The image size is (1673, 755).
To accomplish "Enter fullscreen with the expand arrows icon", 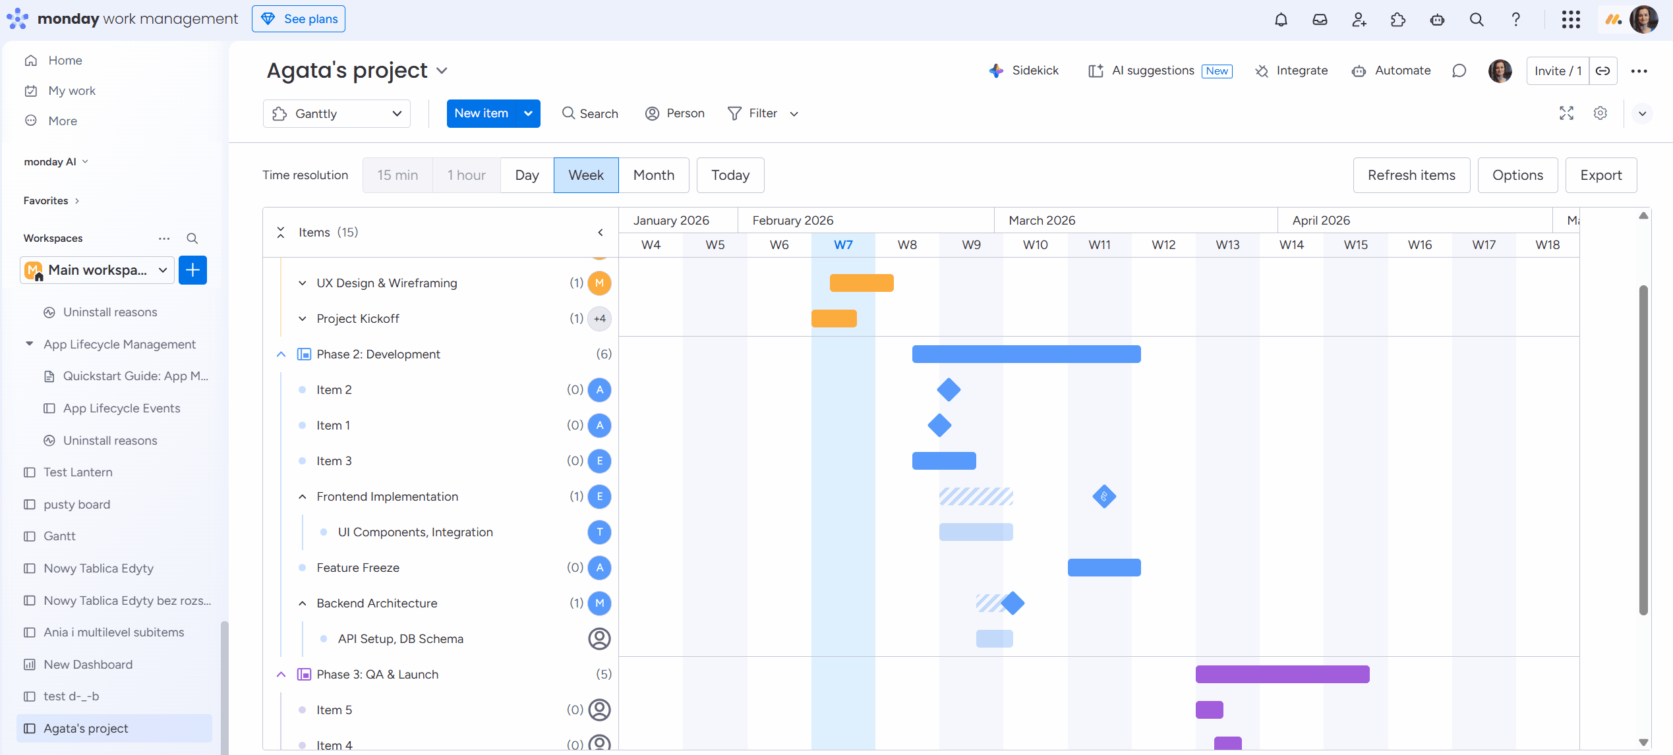I will pyautogui.click(x=1566, y=113).
